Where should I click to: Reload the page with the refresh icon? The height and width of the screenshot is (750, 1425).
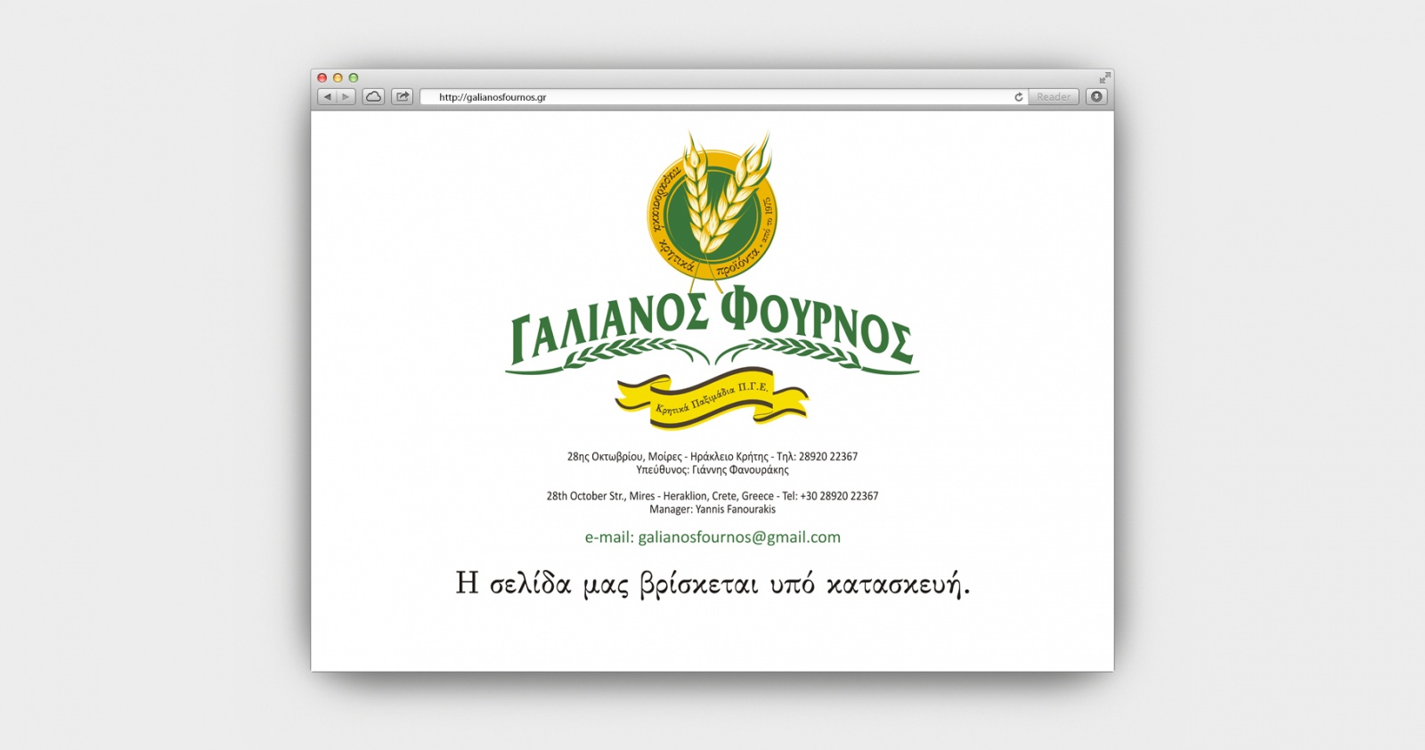[x=1018, y=97]
